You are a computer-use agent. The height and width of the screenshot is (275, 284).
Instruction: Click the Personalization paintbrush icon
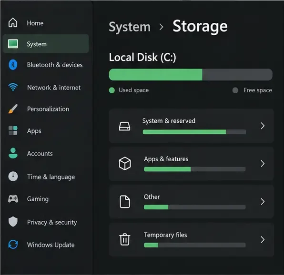(13, 109)
